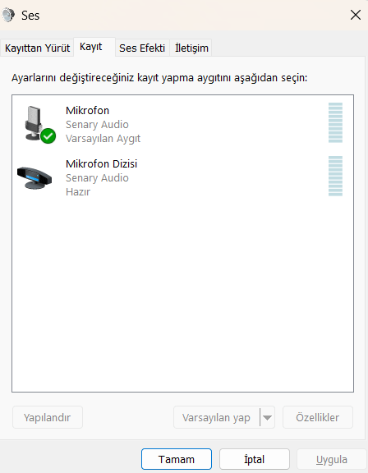This screenshot has width=368, height=473.
Task: Select the Mikrofon Dizisi list entry name
Action: coord(101,163)
